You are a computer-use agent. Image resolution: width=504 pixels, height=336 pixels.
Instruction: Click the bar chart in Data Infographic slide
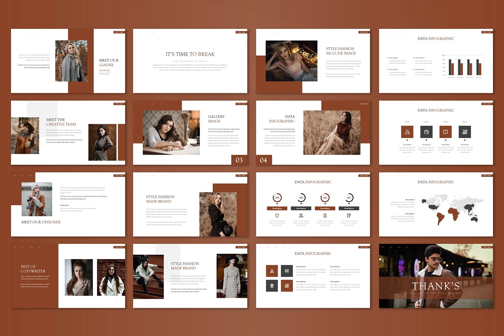click(465, 66)
